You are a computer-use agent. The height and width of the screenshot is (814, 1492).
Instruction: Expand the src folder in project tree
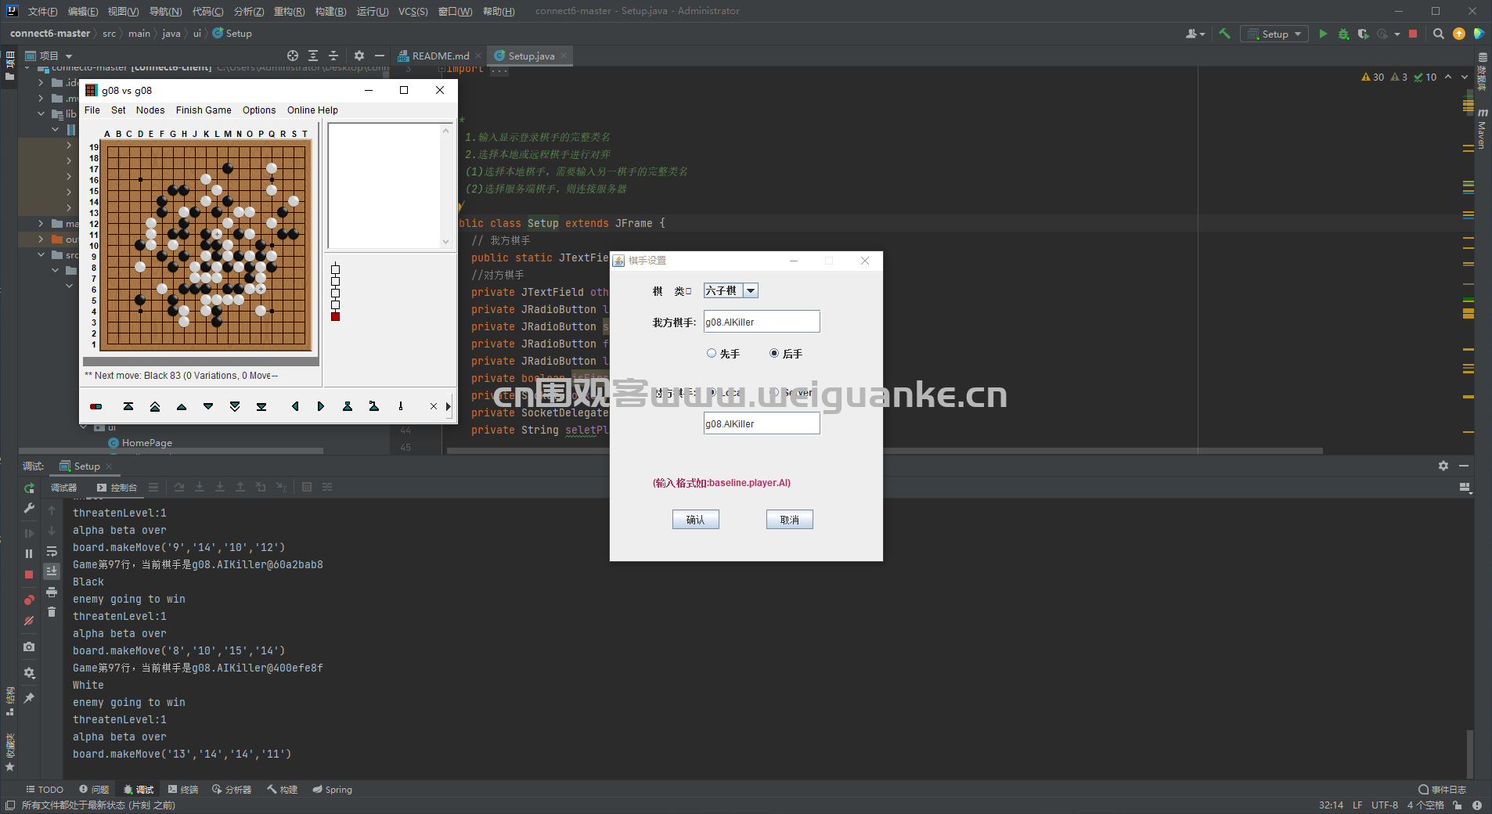pos(41,254)
